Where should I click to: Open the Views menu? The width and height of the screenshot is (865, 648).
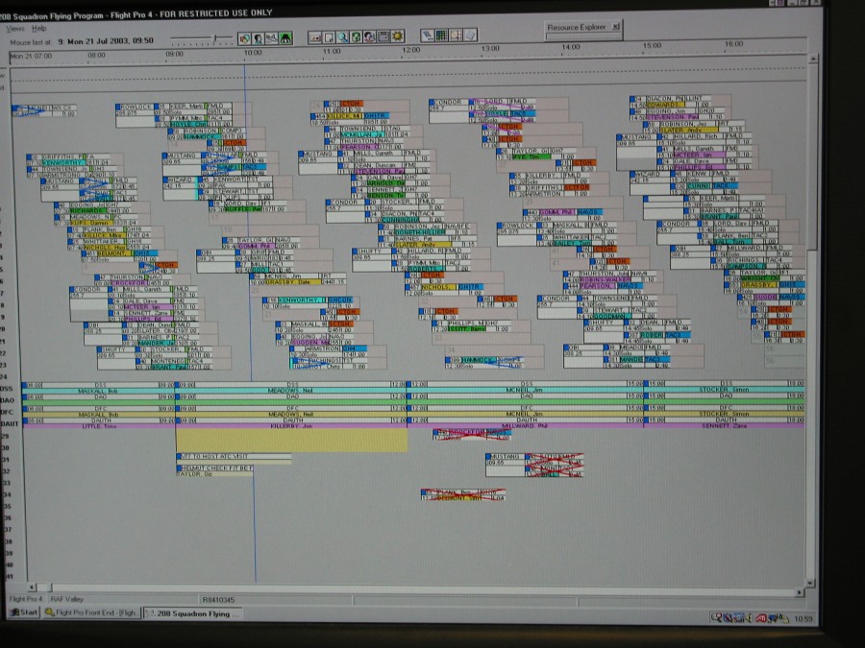(15, 29)
